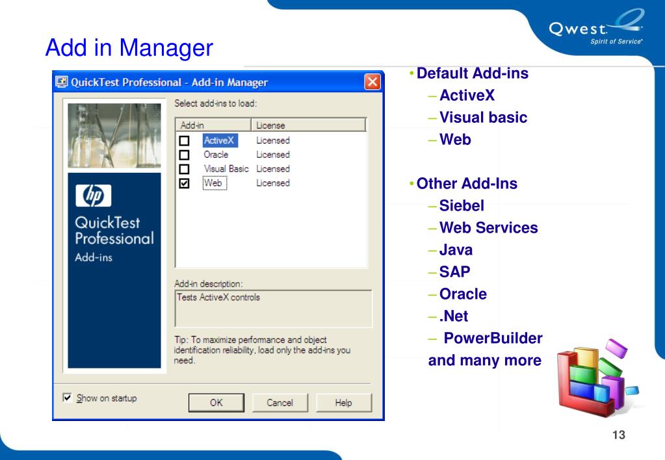Sort by the License column header
665x460 pixels.
click(x=308, y=125)
